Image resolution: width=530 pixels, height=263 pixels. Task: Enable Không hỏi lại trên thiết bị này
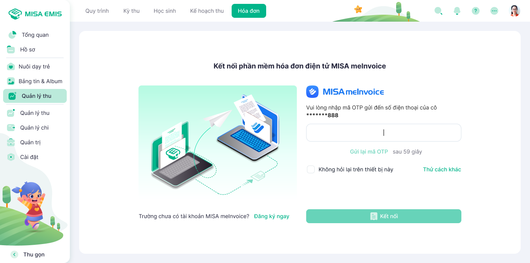click(311, 169)
